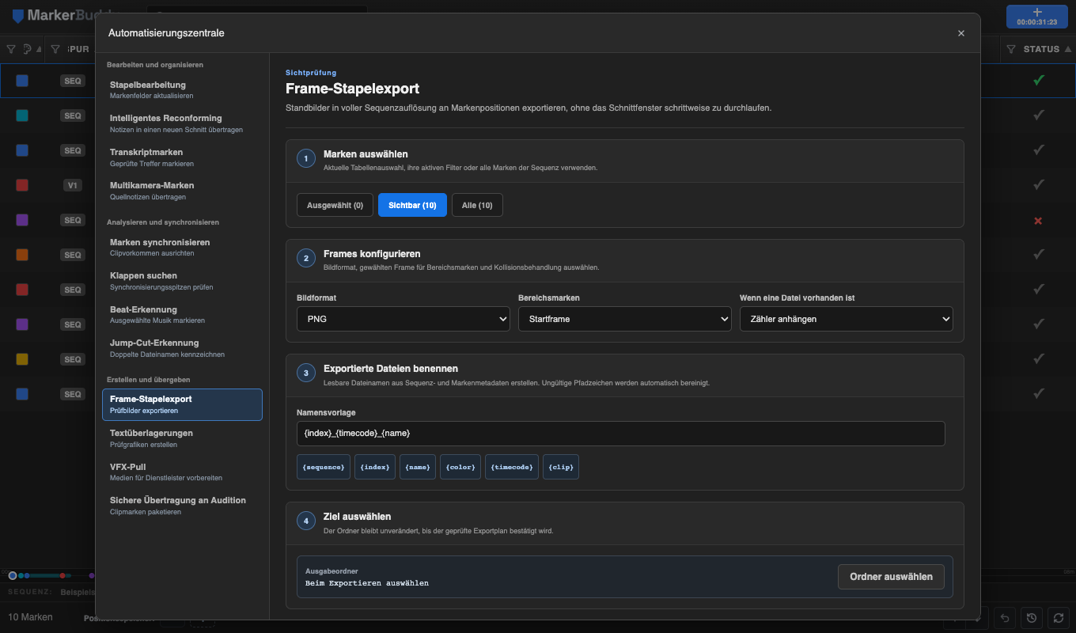Click the palette icon in table header

pos(27,49)
